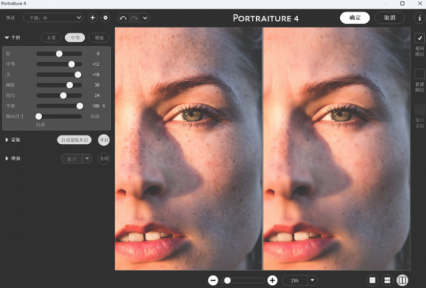Select side-by-side vertical split preview
The image size is (426, 288).
coord(402,280)
